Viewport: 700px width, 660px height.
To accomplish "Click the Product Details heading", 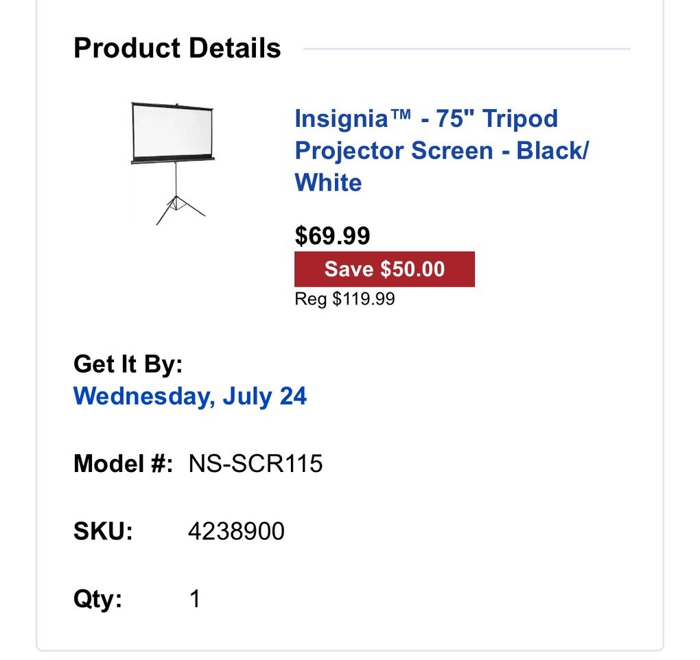I will point(177,47).
